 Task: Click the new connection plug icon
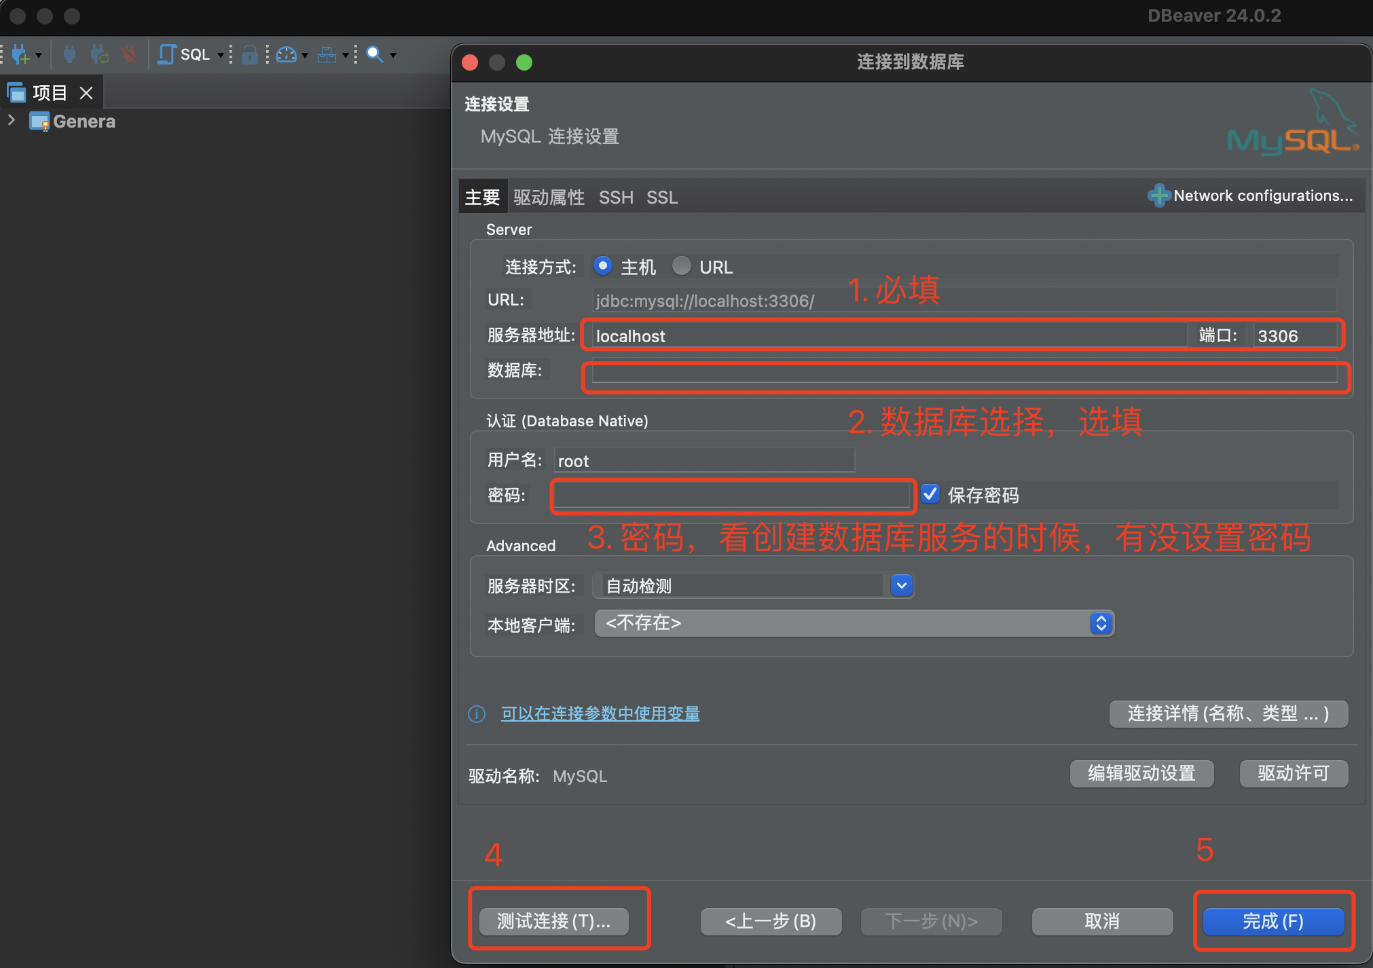click(20, 54)
